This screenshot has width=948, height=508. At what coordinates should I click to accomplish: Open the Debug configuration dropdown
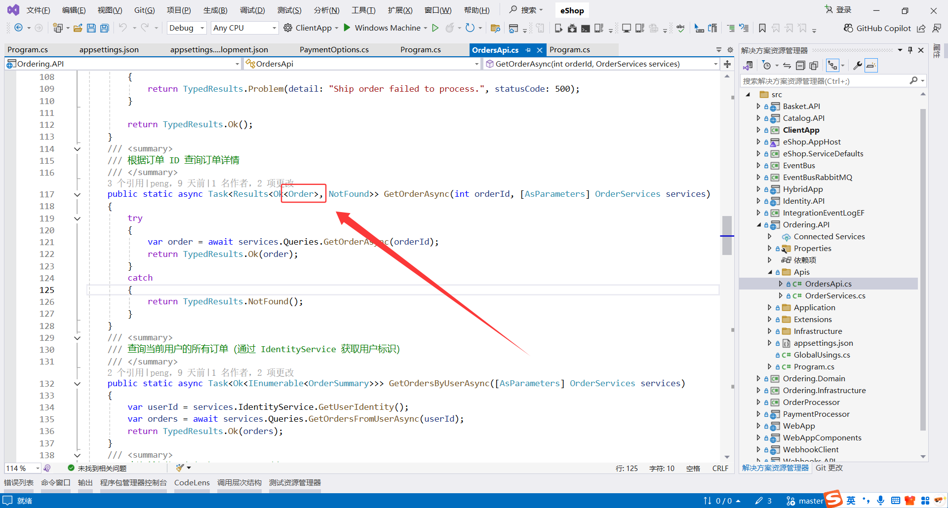pyautogui.click(x=187, y=28)
